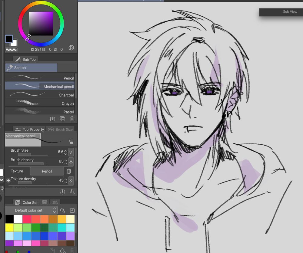Switch to the Tool Property tab
This screenshot has width=303, height=253.
click(29, 129)
